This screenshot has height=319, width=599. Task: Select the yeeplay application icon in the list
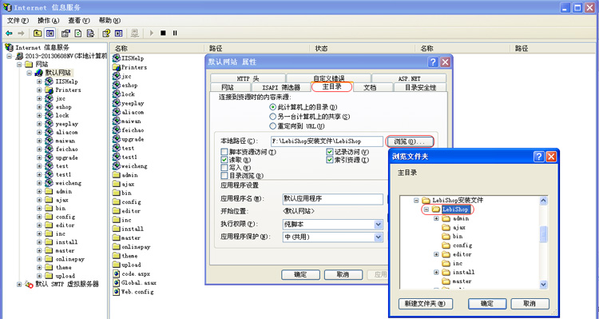click(x=117, y=103)
